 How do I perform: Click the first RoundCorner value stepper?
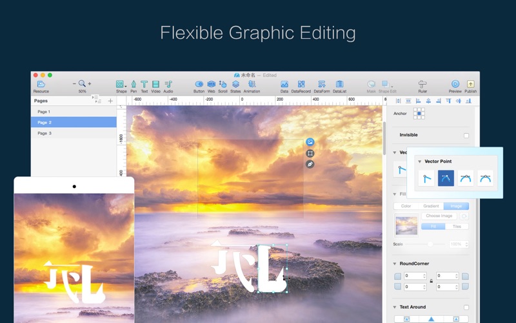(x=424, y=276)
